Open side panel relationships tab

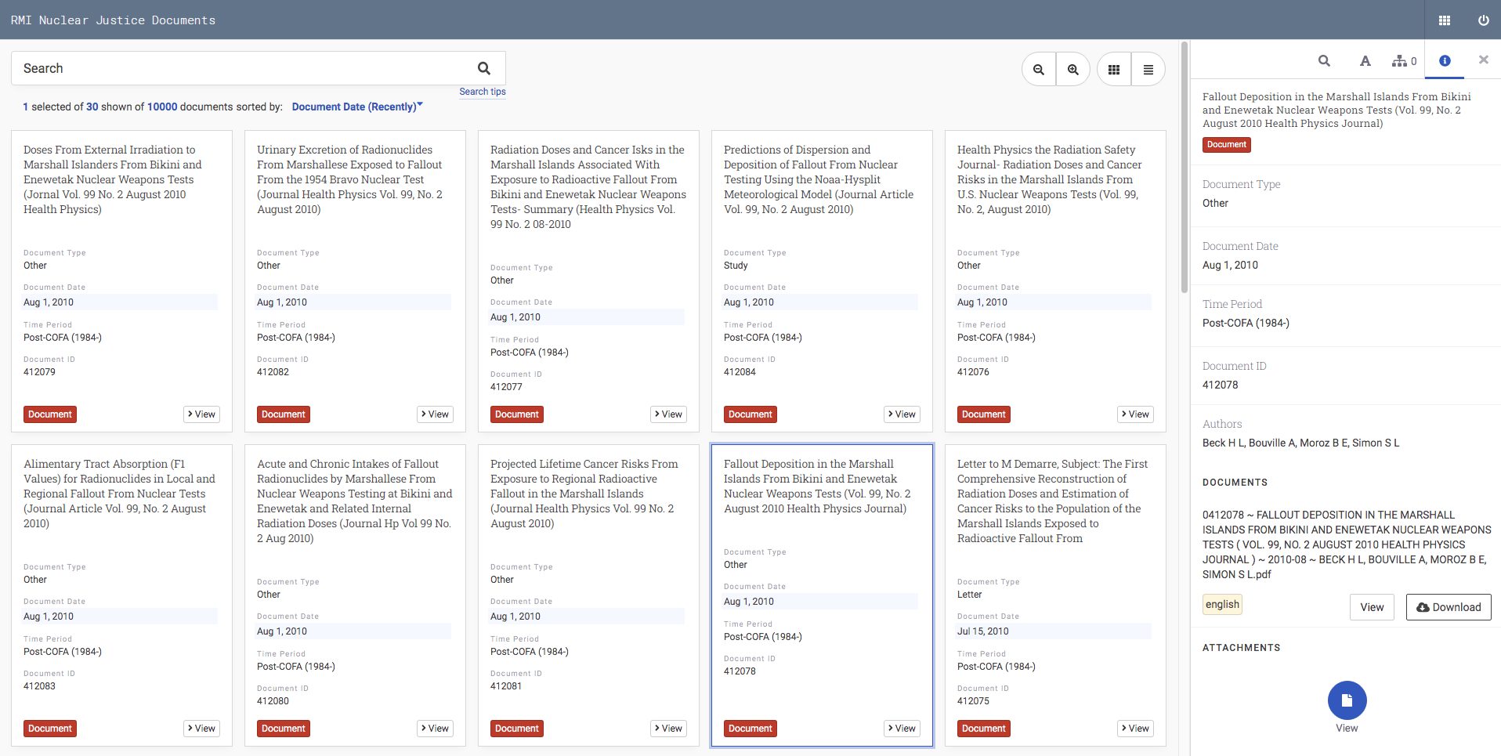(x=1404, y=60)
